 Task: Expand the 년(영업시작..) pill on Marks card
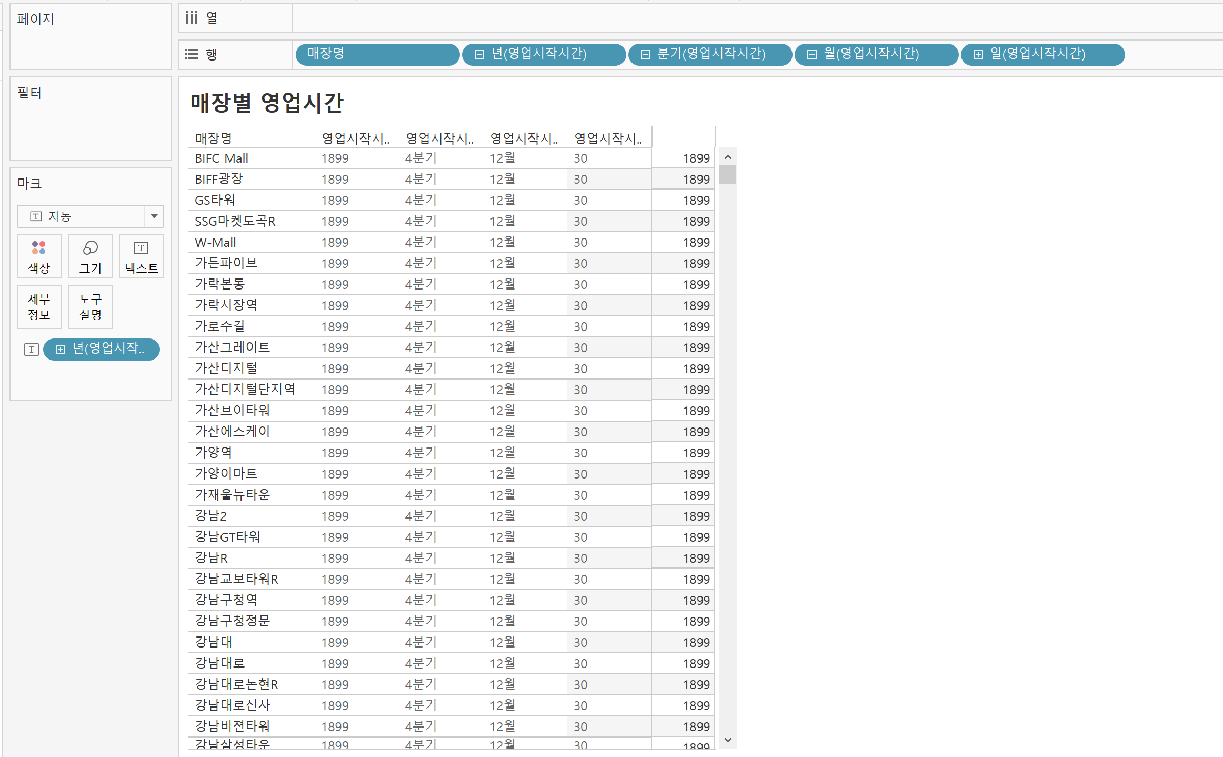61,350
